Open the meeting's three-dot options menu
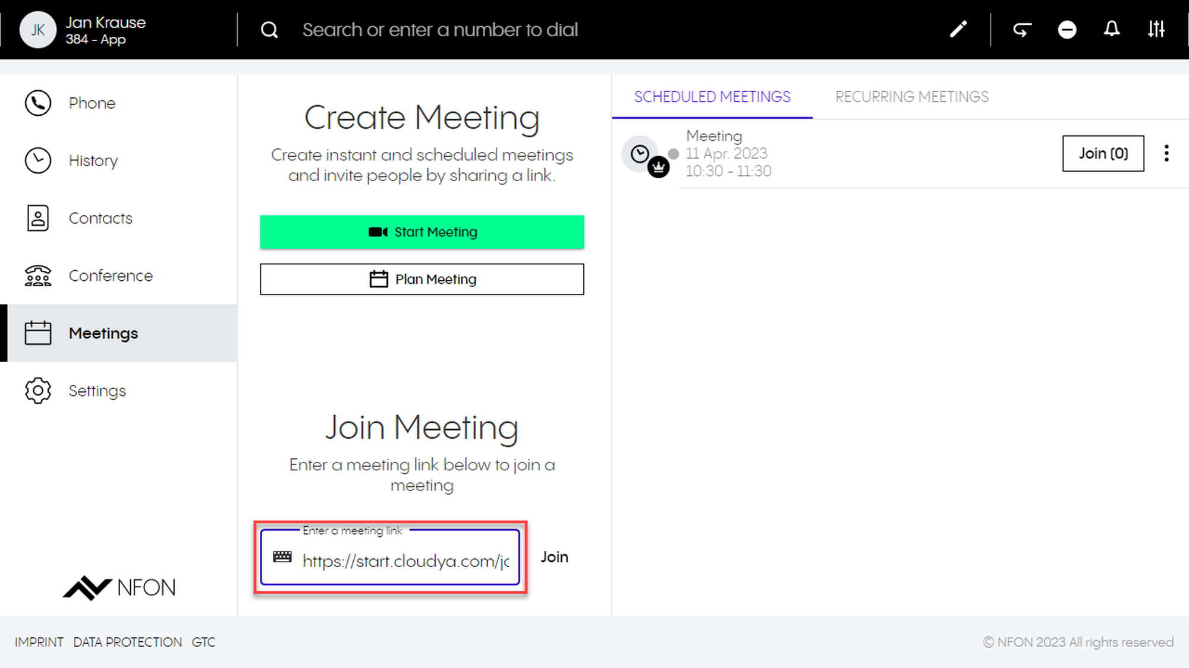 click(1166, 153)
